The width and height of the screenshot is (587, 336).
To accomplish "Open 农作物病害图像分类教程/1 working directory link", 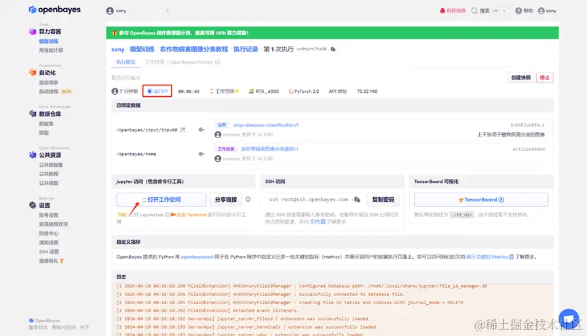I will (x=269, y=149).
